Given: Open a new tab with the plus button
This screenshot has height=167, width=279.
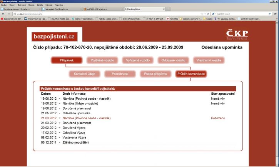Looking at the screenshot, I should click(168, 9).
